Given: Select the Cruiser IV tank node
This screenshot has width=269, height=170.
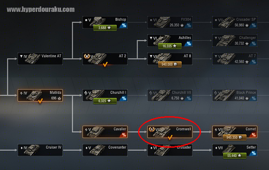Looking at the screenshot, I should pyautogui.click(x=40, y=150).
